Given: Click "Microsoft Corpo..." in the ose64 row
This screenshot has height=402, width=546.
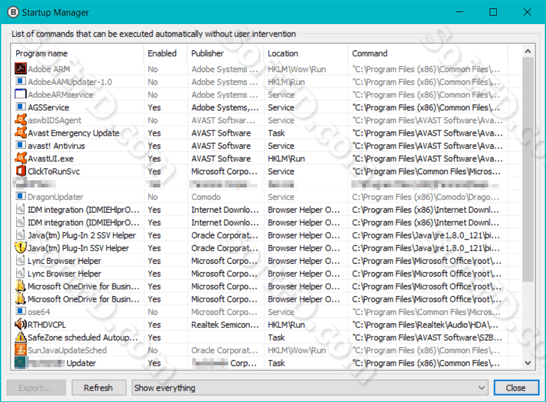Looking at the screenshot, I should pyautogui.click(x=224, y=312).
